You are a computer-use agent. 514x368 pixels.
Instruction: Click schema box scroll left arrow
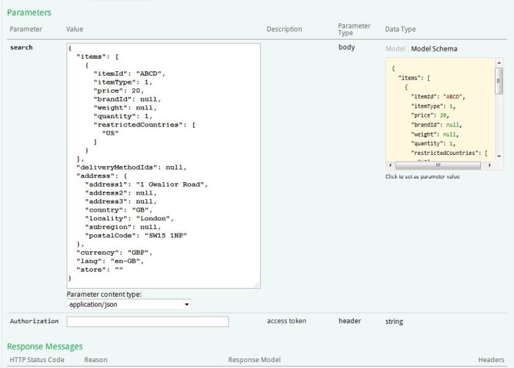click(390, 165)
